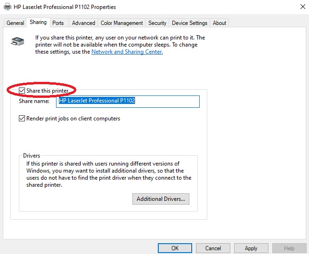Open the Network and Sharing Center link
The width and height of the screenshot is (309, 254).
coord(127,52)
